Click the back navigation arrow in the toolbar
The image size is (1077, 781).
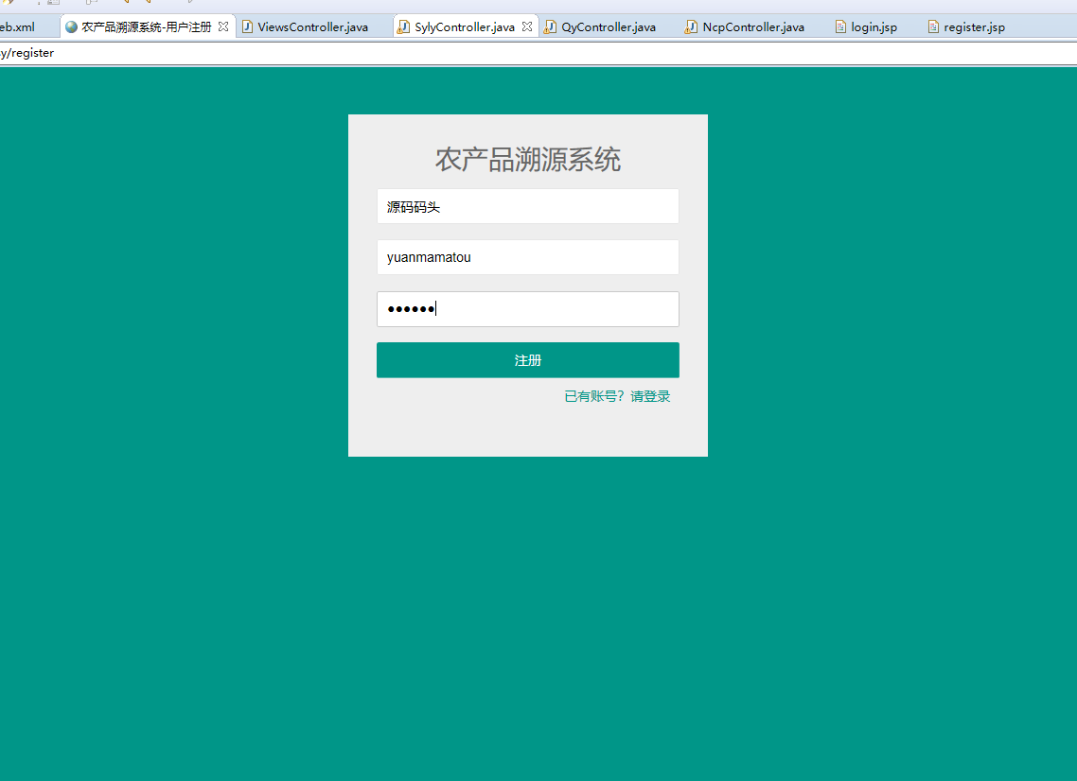click(x=127, y=4)
